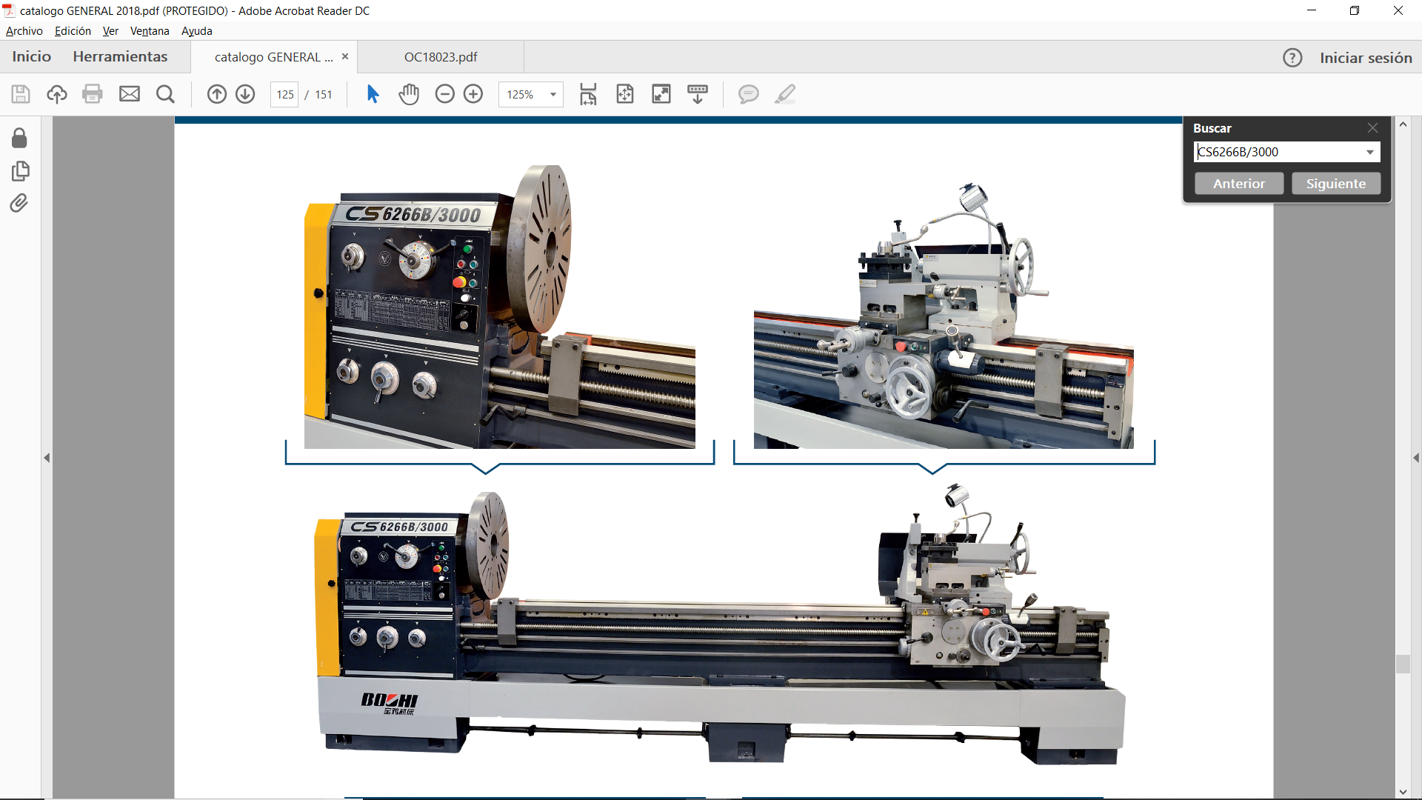Restore down the Acrobat Reader window

1355,10
